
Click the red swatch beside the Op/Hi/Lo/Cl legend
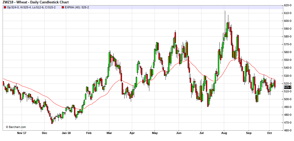point(5,7)
